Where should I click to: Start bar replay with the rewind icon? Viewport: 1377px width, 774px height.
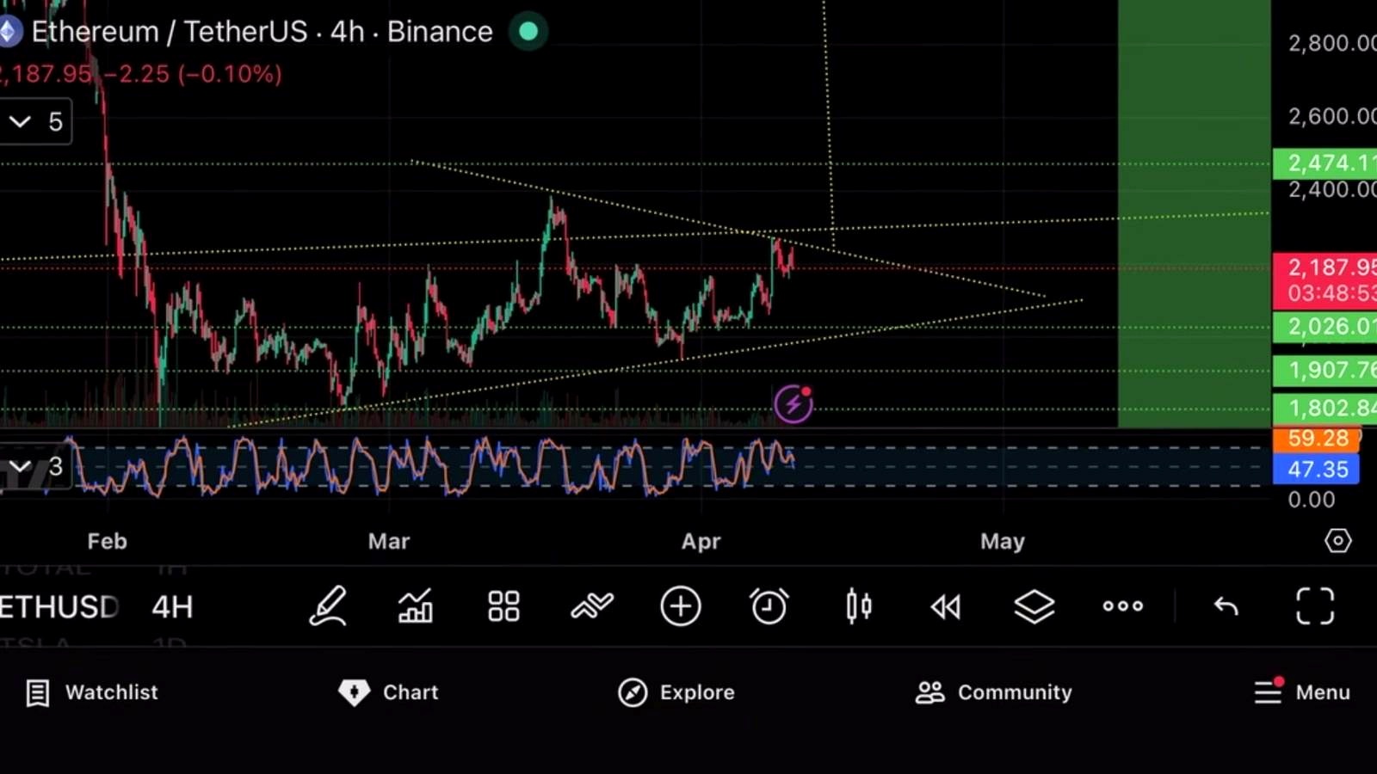(946, 607)
